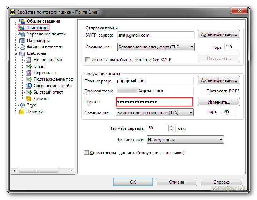Click the Заметки notepad icon
This screenshot has width=257, height=200.
(x=22, y=111)
